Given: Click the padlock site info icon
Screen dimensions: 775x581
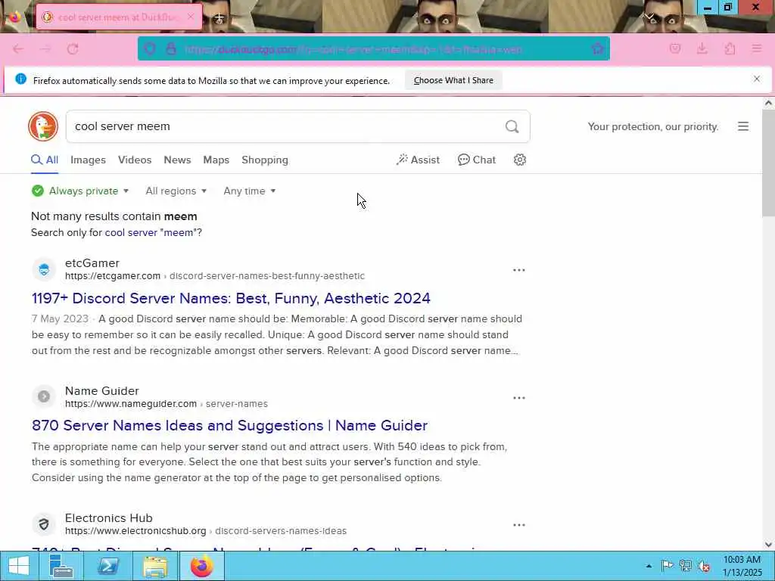Looking at the screenshot, I should [x=171, y=48].
